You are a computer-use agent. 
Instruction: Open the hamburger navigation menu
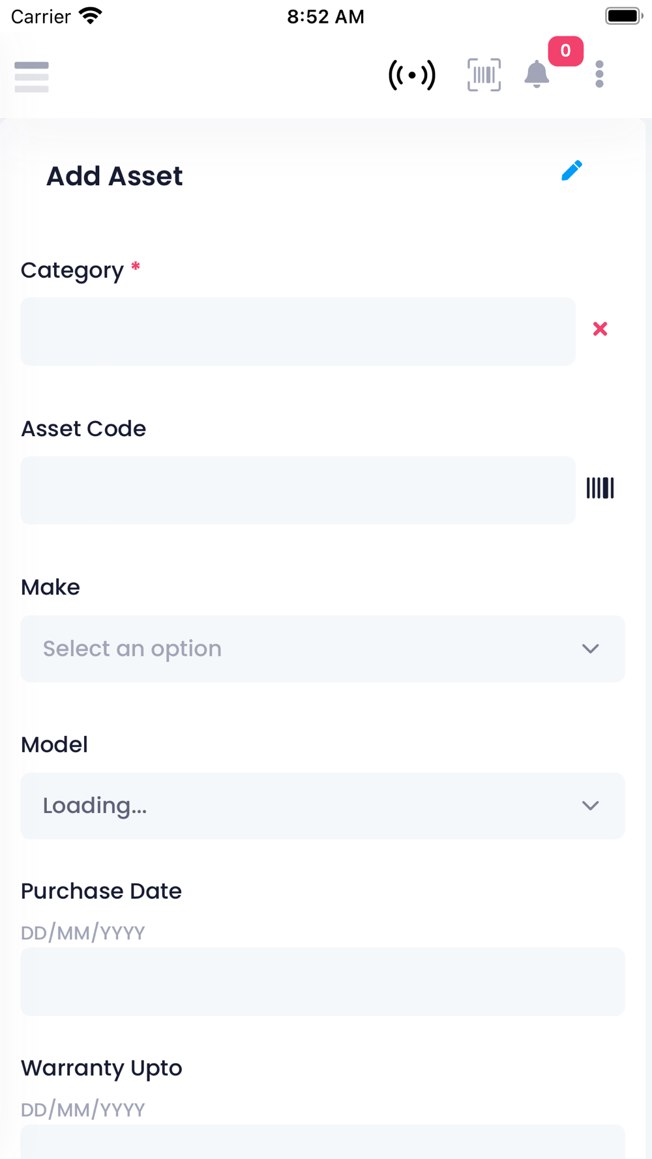tap(31, 76)
